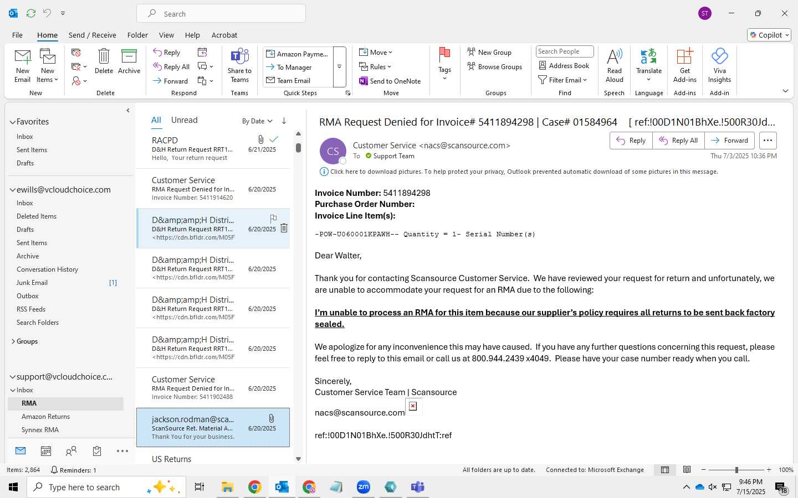Open more navigation options ellipsis
This screenshot has width=798, height=498.
tap(122, 451)
